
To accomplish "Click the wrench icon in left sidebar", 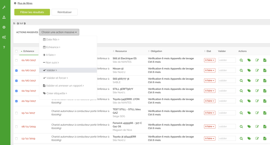I will [x=4, y=7].
